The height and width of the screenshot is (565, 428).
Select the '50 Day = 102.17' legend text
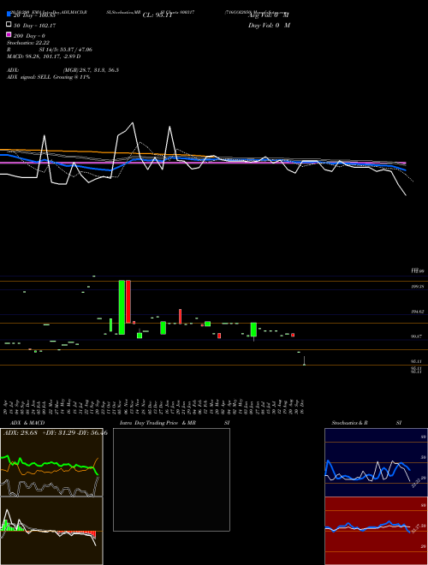click(34, 26)
